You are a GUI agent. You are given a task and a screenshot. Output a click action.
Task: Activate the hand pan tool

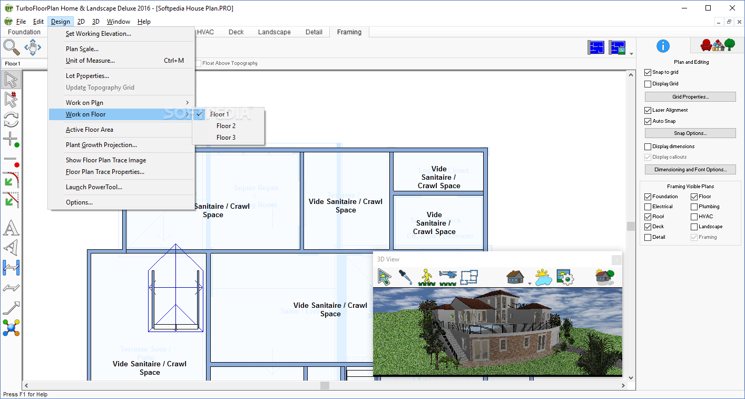[33, 47]
